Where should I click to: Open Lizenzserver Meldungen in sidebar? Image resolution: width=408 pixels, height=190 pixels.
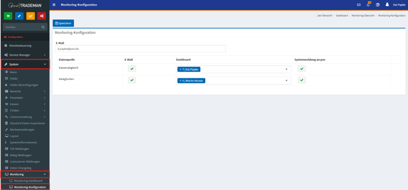(x=25, y=161)
